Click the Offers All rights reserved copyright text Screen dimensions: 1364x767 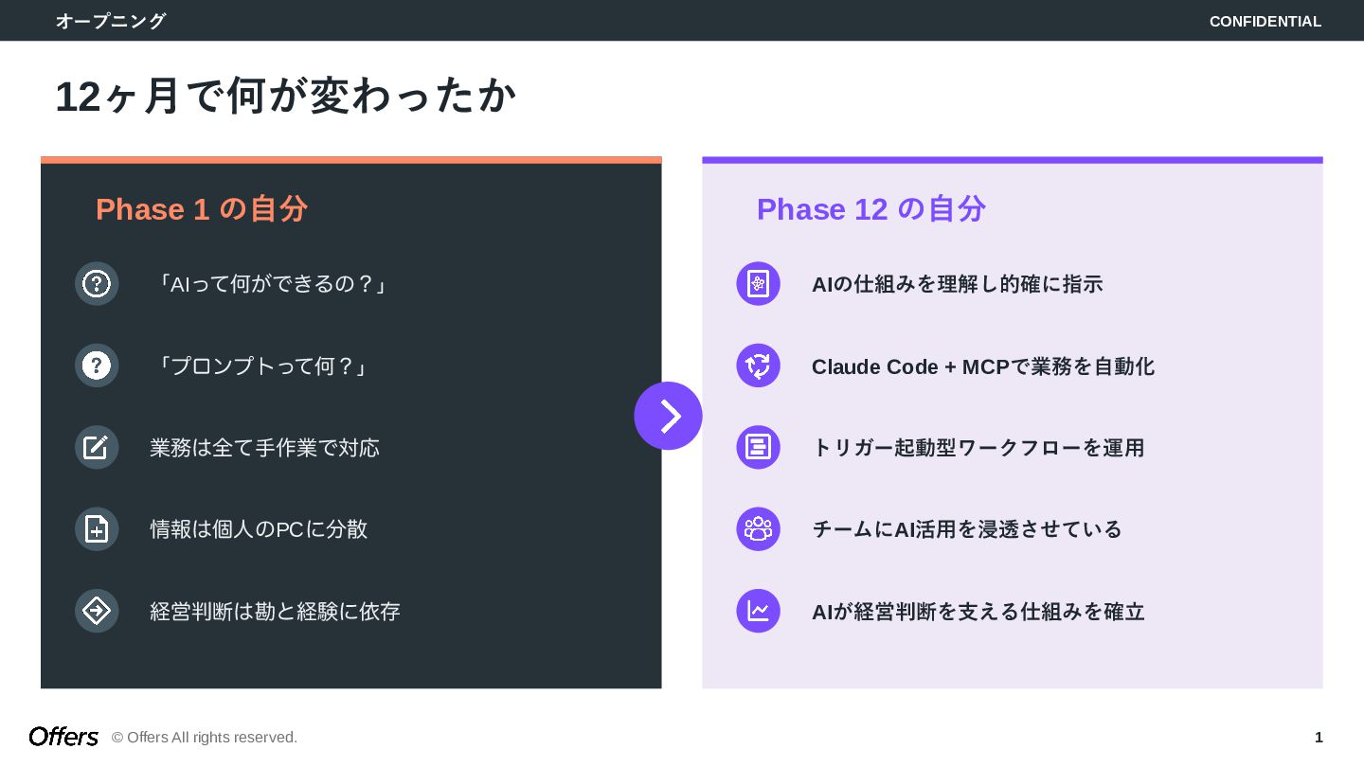[205, 738]
